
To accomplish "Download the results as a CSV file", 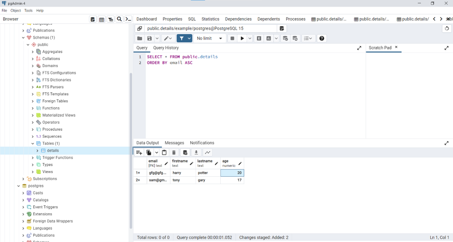I will pos(196,152).
